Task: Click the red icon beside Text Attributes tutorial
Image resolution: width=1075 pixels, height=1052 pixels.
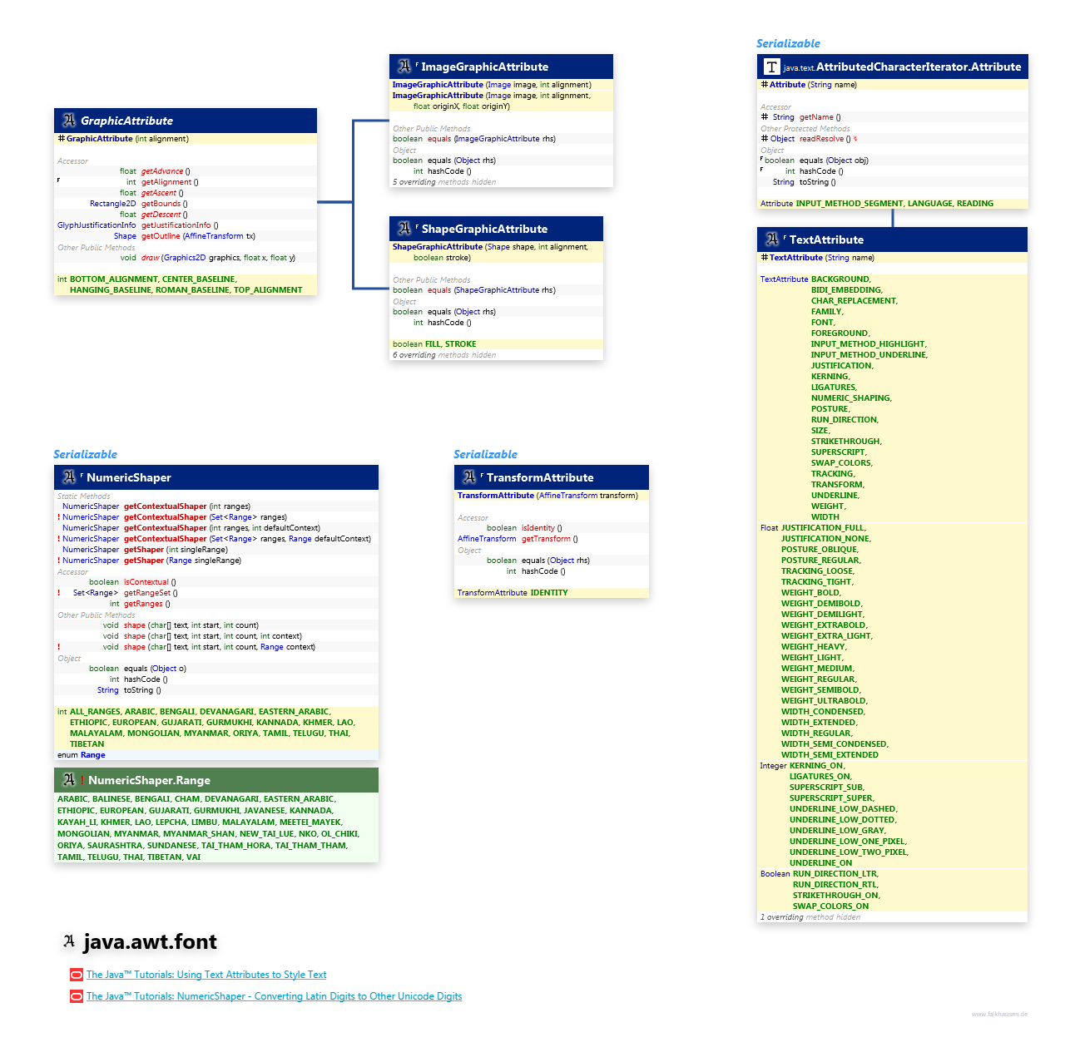Action: point(77,975)
